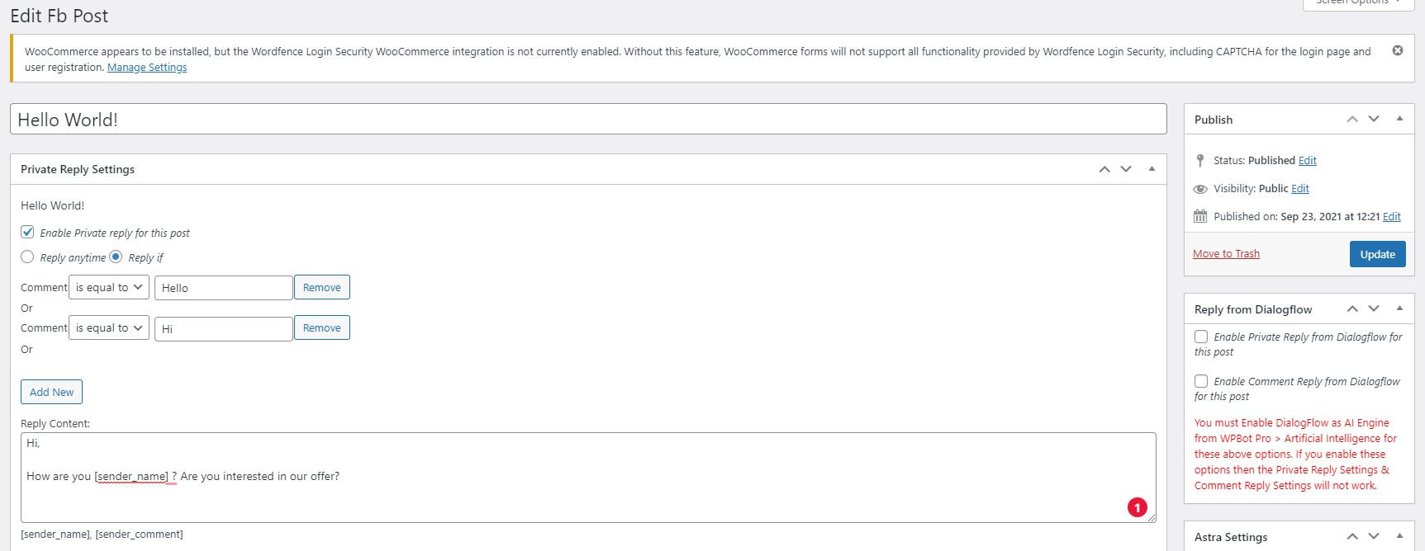Collapse the Private Reply Settings panel
The height and width of the screenshot is (551, 1425).
coord(1152,169)
